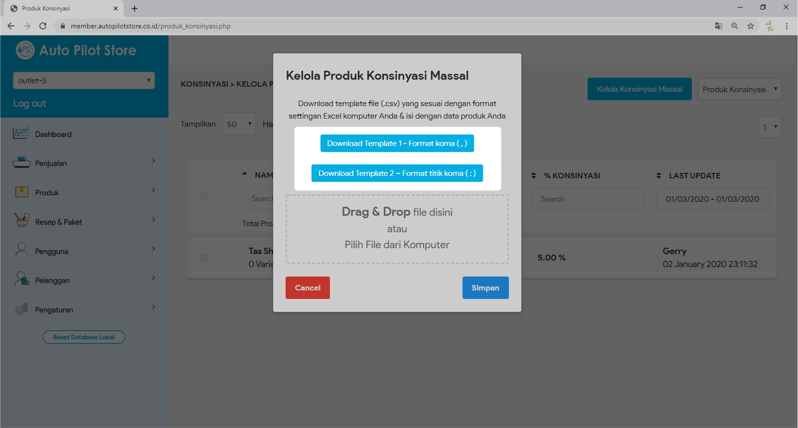
Task: Click the Resep & Paket basket icon
Action: [x=21, y=221]
